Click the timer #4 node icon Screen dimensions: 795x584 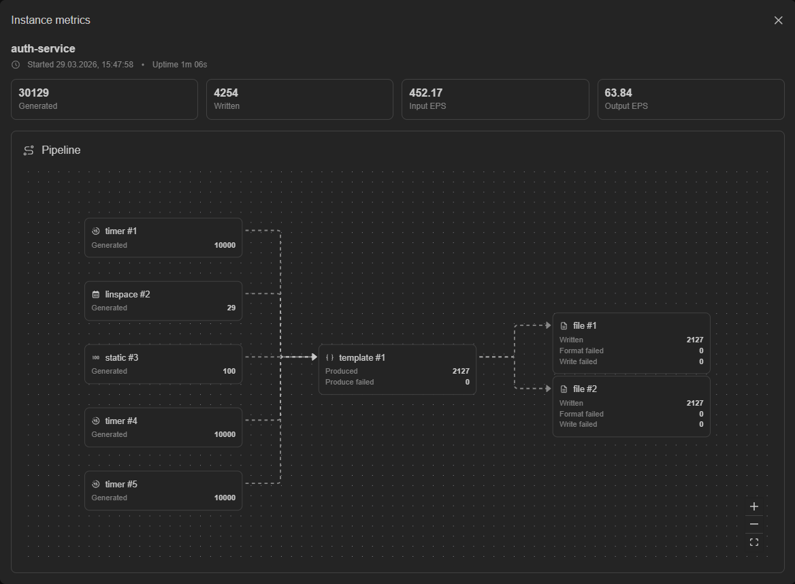coord(96,421)
